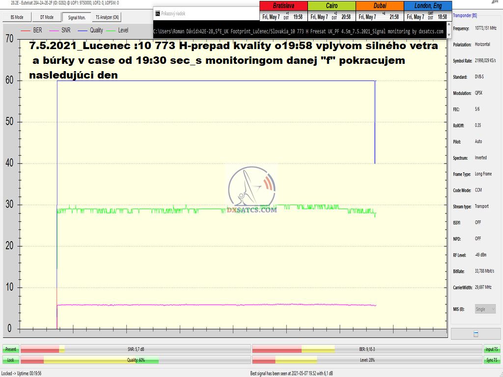The image size is (503, 377).
Task: Switch to BS Mode
Action: click(17, 17)
